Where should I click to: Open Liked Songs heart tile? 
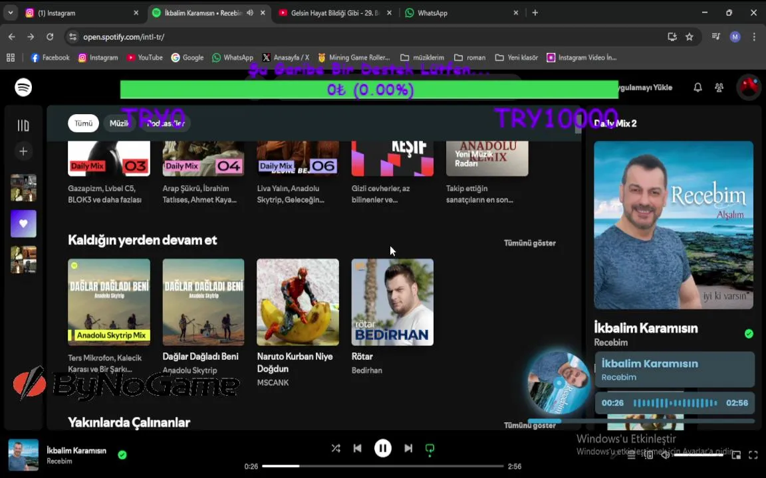click(x=23, y=223)
